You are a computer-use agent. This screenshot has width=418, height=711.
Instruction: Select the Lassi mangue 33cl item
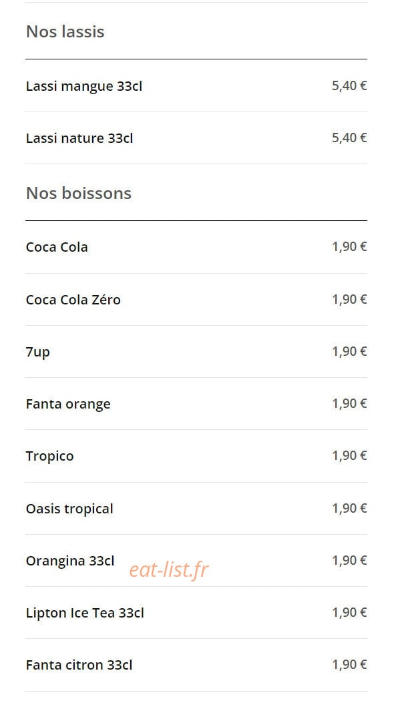196,85
